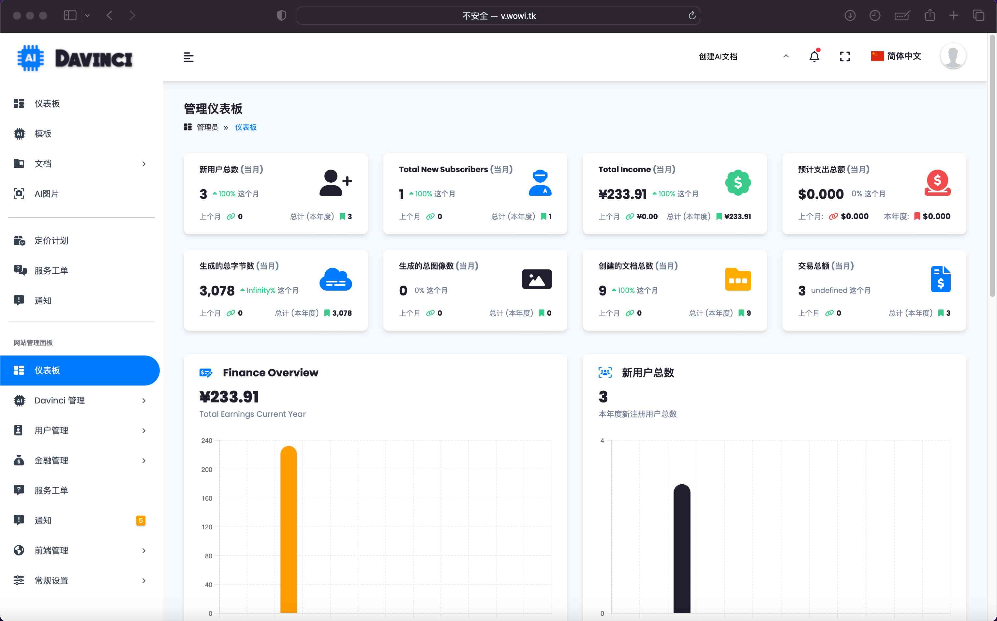997x621 pixels.
Task: Click the Davinci AI chip logo
Action: pyautogui.click(x=31, y=58)
